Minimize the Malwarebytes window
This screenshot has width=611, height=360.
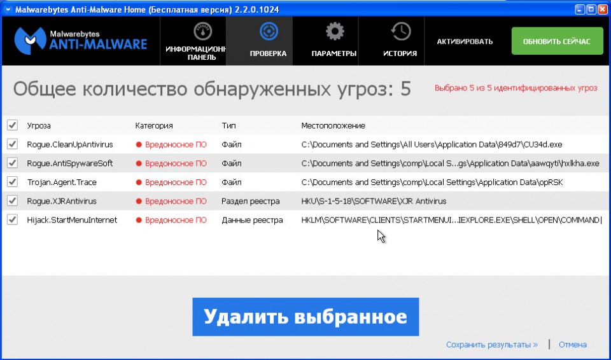coord(580,10)
